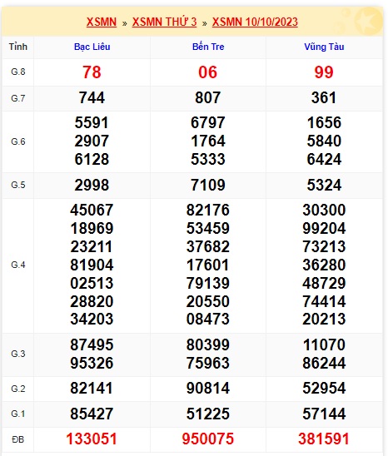The image size is (388, 456).
Task: Open the XSMN breadcrumb link
Action: point(102,22)
